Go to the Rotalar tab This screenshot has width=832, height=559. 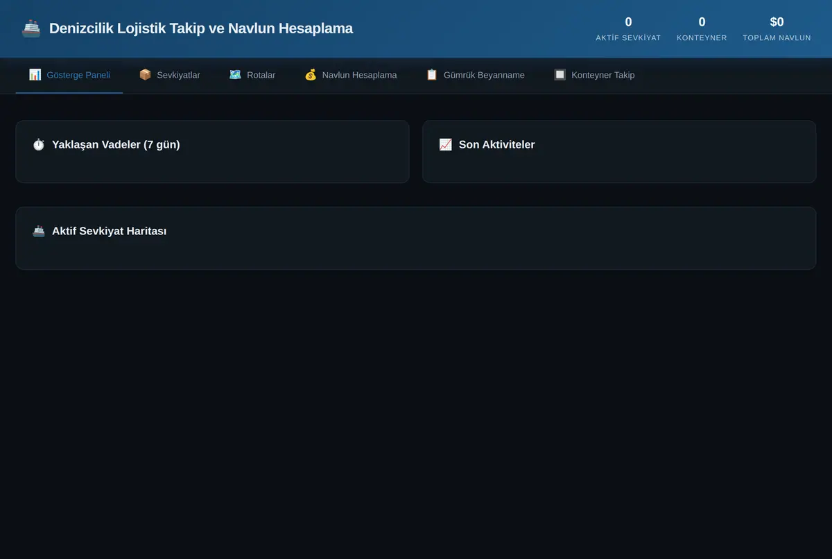click(x=252, y=75)
